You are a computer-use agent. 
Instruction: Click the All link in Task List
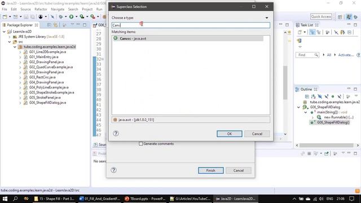click(329, 55)
